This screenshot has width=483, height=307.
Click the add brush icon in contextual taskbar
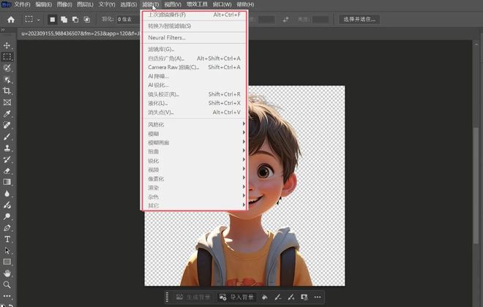point(291,297)
